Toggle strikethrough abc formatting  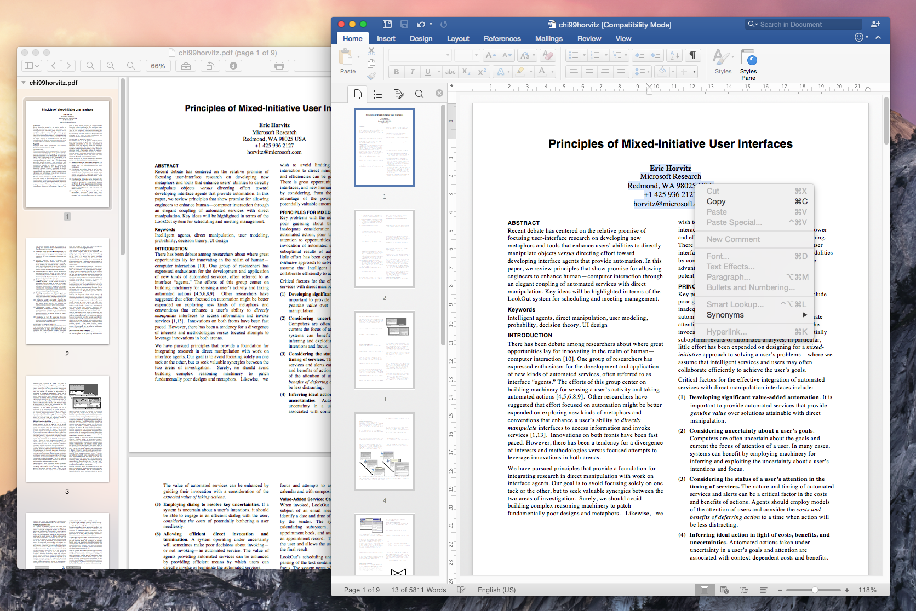coord(450,72)
